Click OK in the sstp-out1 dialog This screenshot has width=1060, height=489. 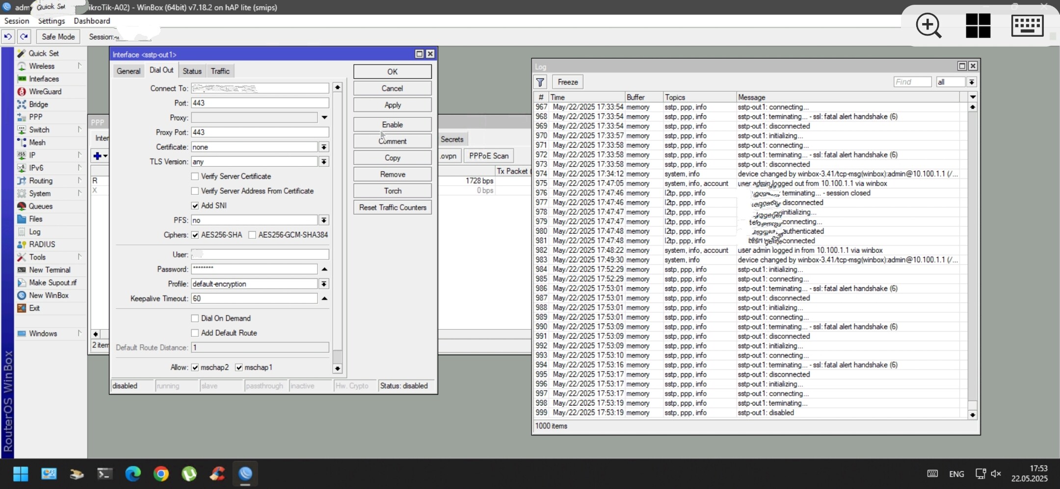[393, 72]
